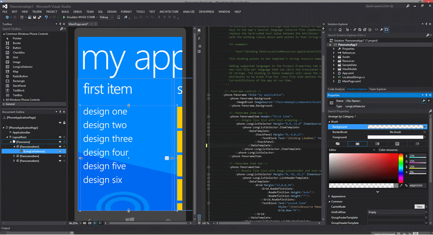Choose the tile brush icon

pyautogui.click(x=397, y=144)
